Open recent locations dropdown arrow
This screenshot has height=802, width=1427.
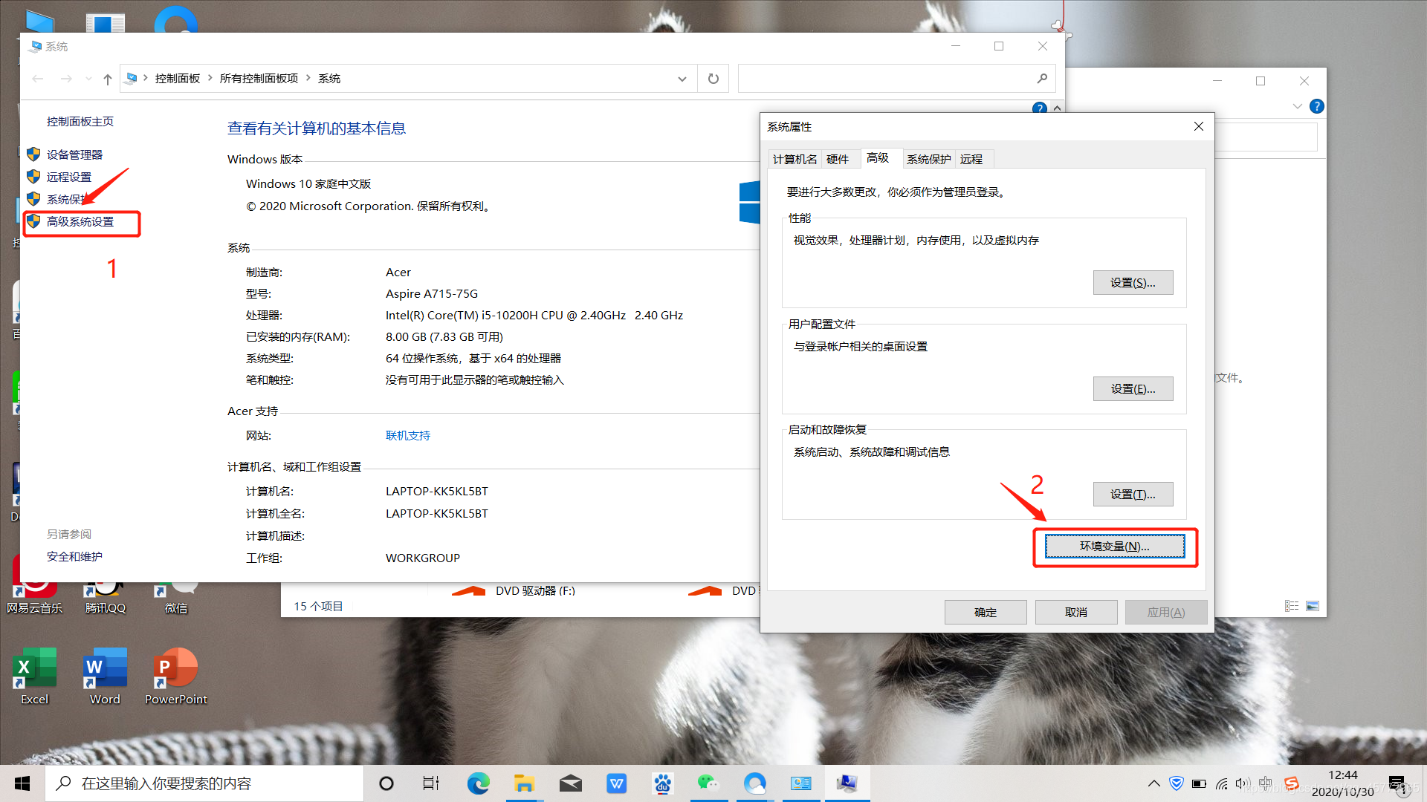(88, 79)
